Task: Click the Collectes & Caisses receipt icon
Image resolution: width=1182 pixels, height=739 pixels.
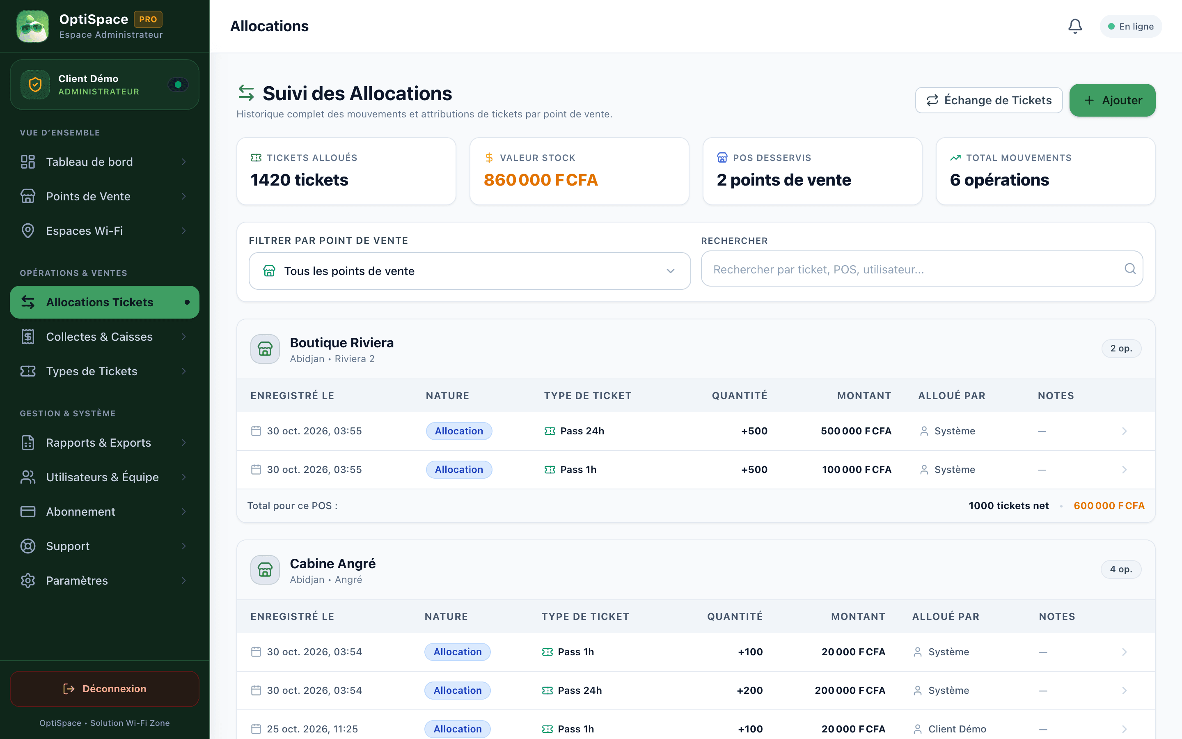Action: 28,337
